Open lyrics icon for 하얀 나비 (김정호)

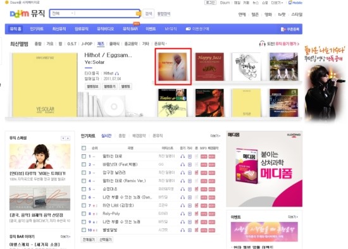click(x=190, y=205)
